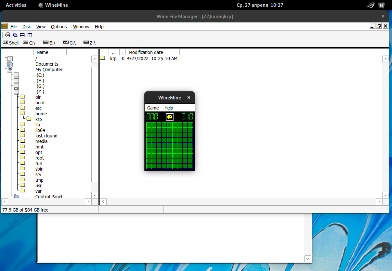Click the tree pane scroll up arrow
Screen dimensions: 392x271
tap(95, 59)
